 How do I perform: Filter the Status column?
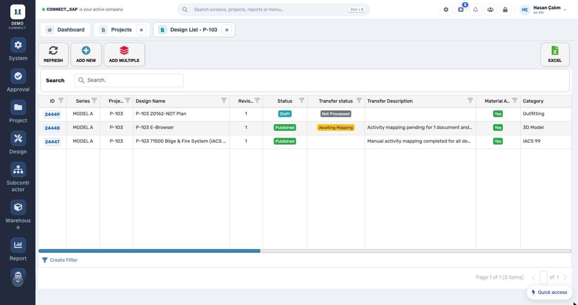[302, 101]
